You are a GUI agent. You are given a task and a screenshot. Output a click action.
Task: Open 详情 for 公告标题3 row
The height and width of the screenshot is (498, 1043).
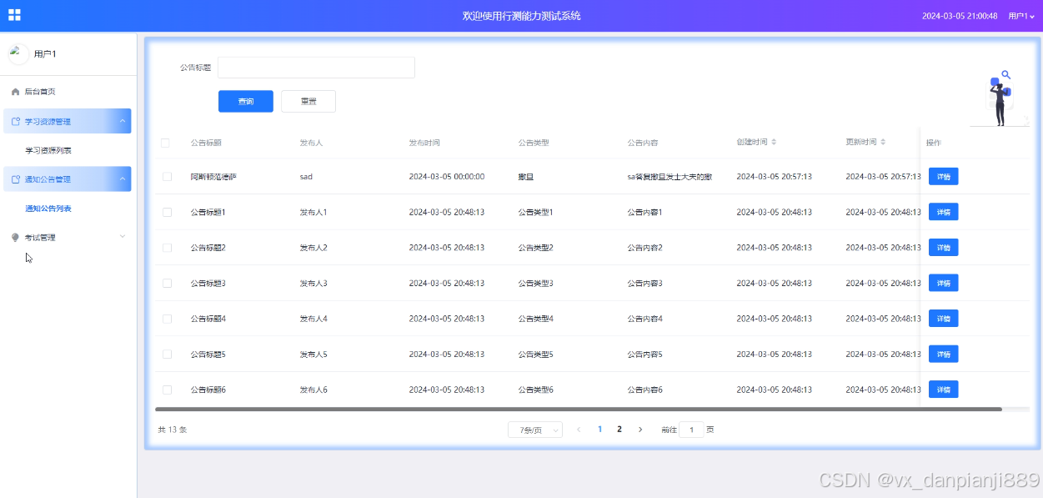click(x=944, y=283)
